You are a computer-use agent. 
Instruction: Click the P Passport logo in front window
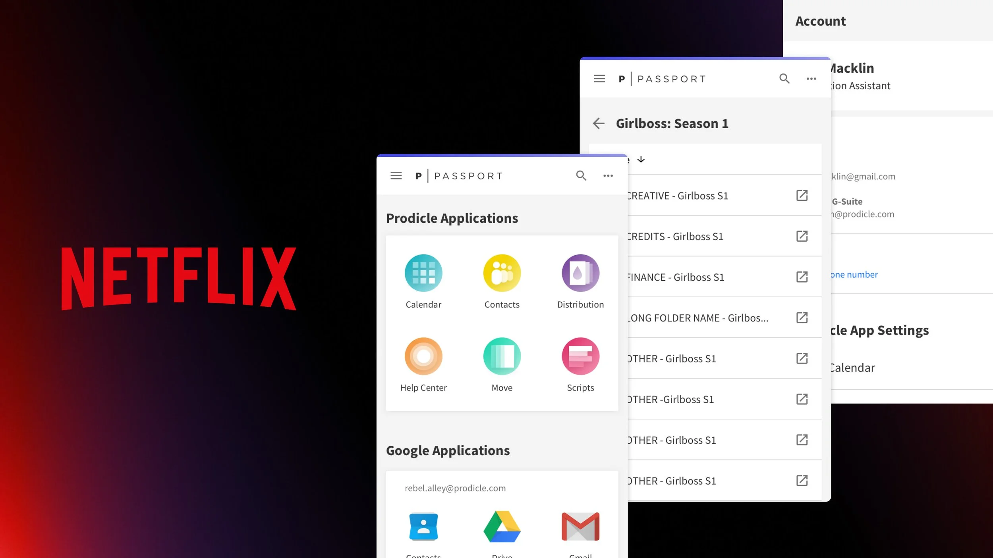pos(459,176)
